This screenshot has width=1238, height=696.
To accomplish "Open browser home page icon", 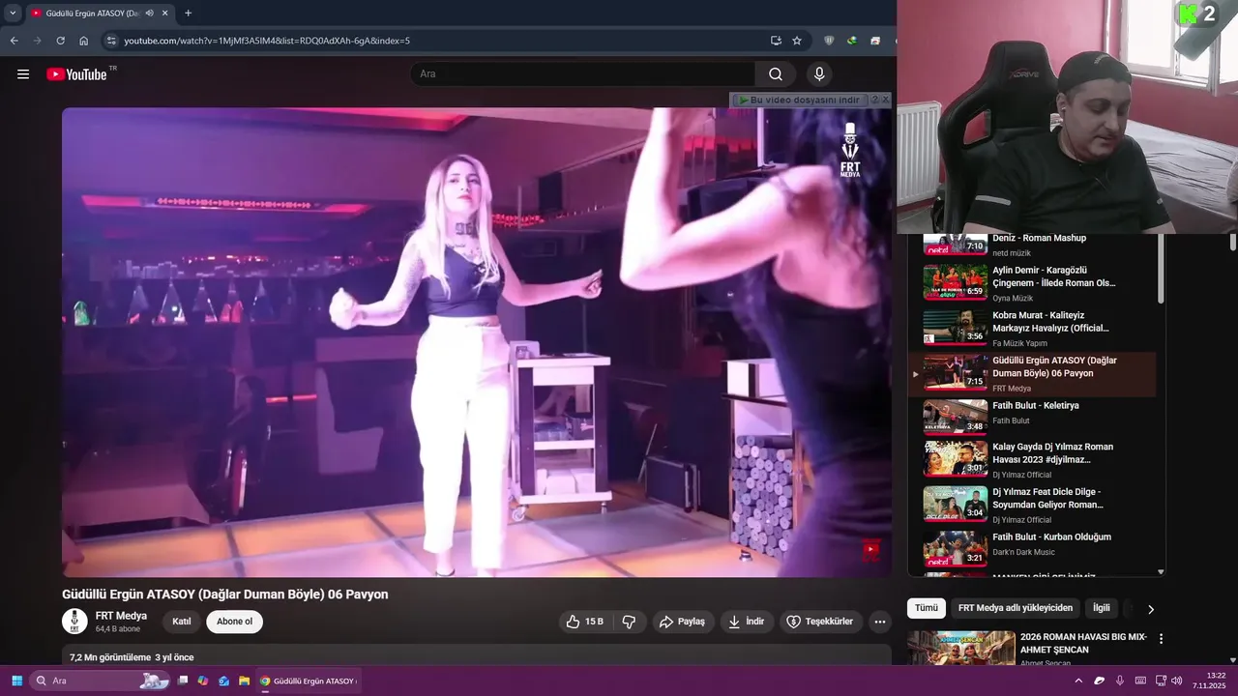I will click(84, 41).
